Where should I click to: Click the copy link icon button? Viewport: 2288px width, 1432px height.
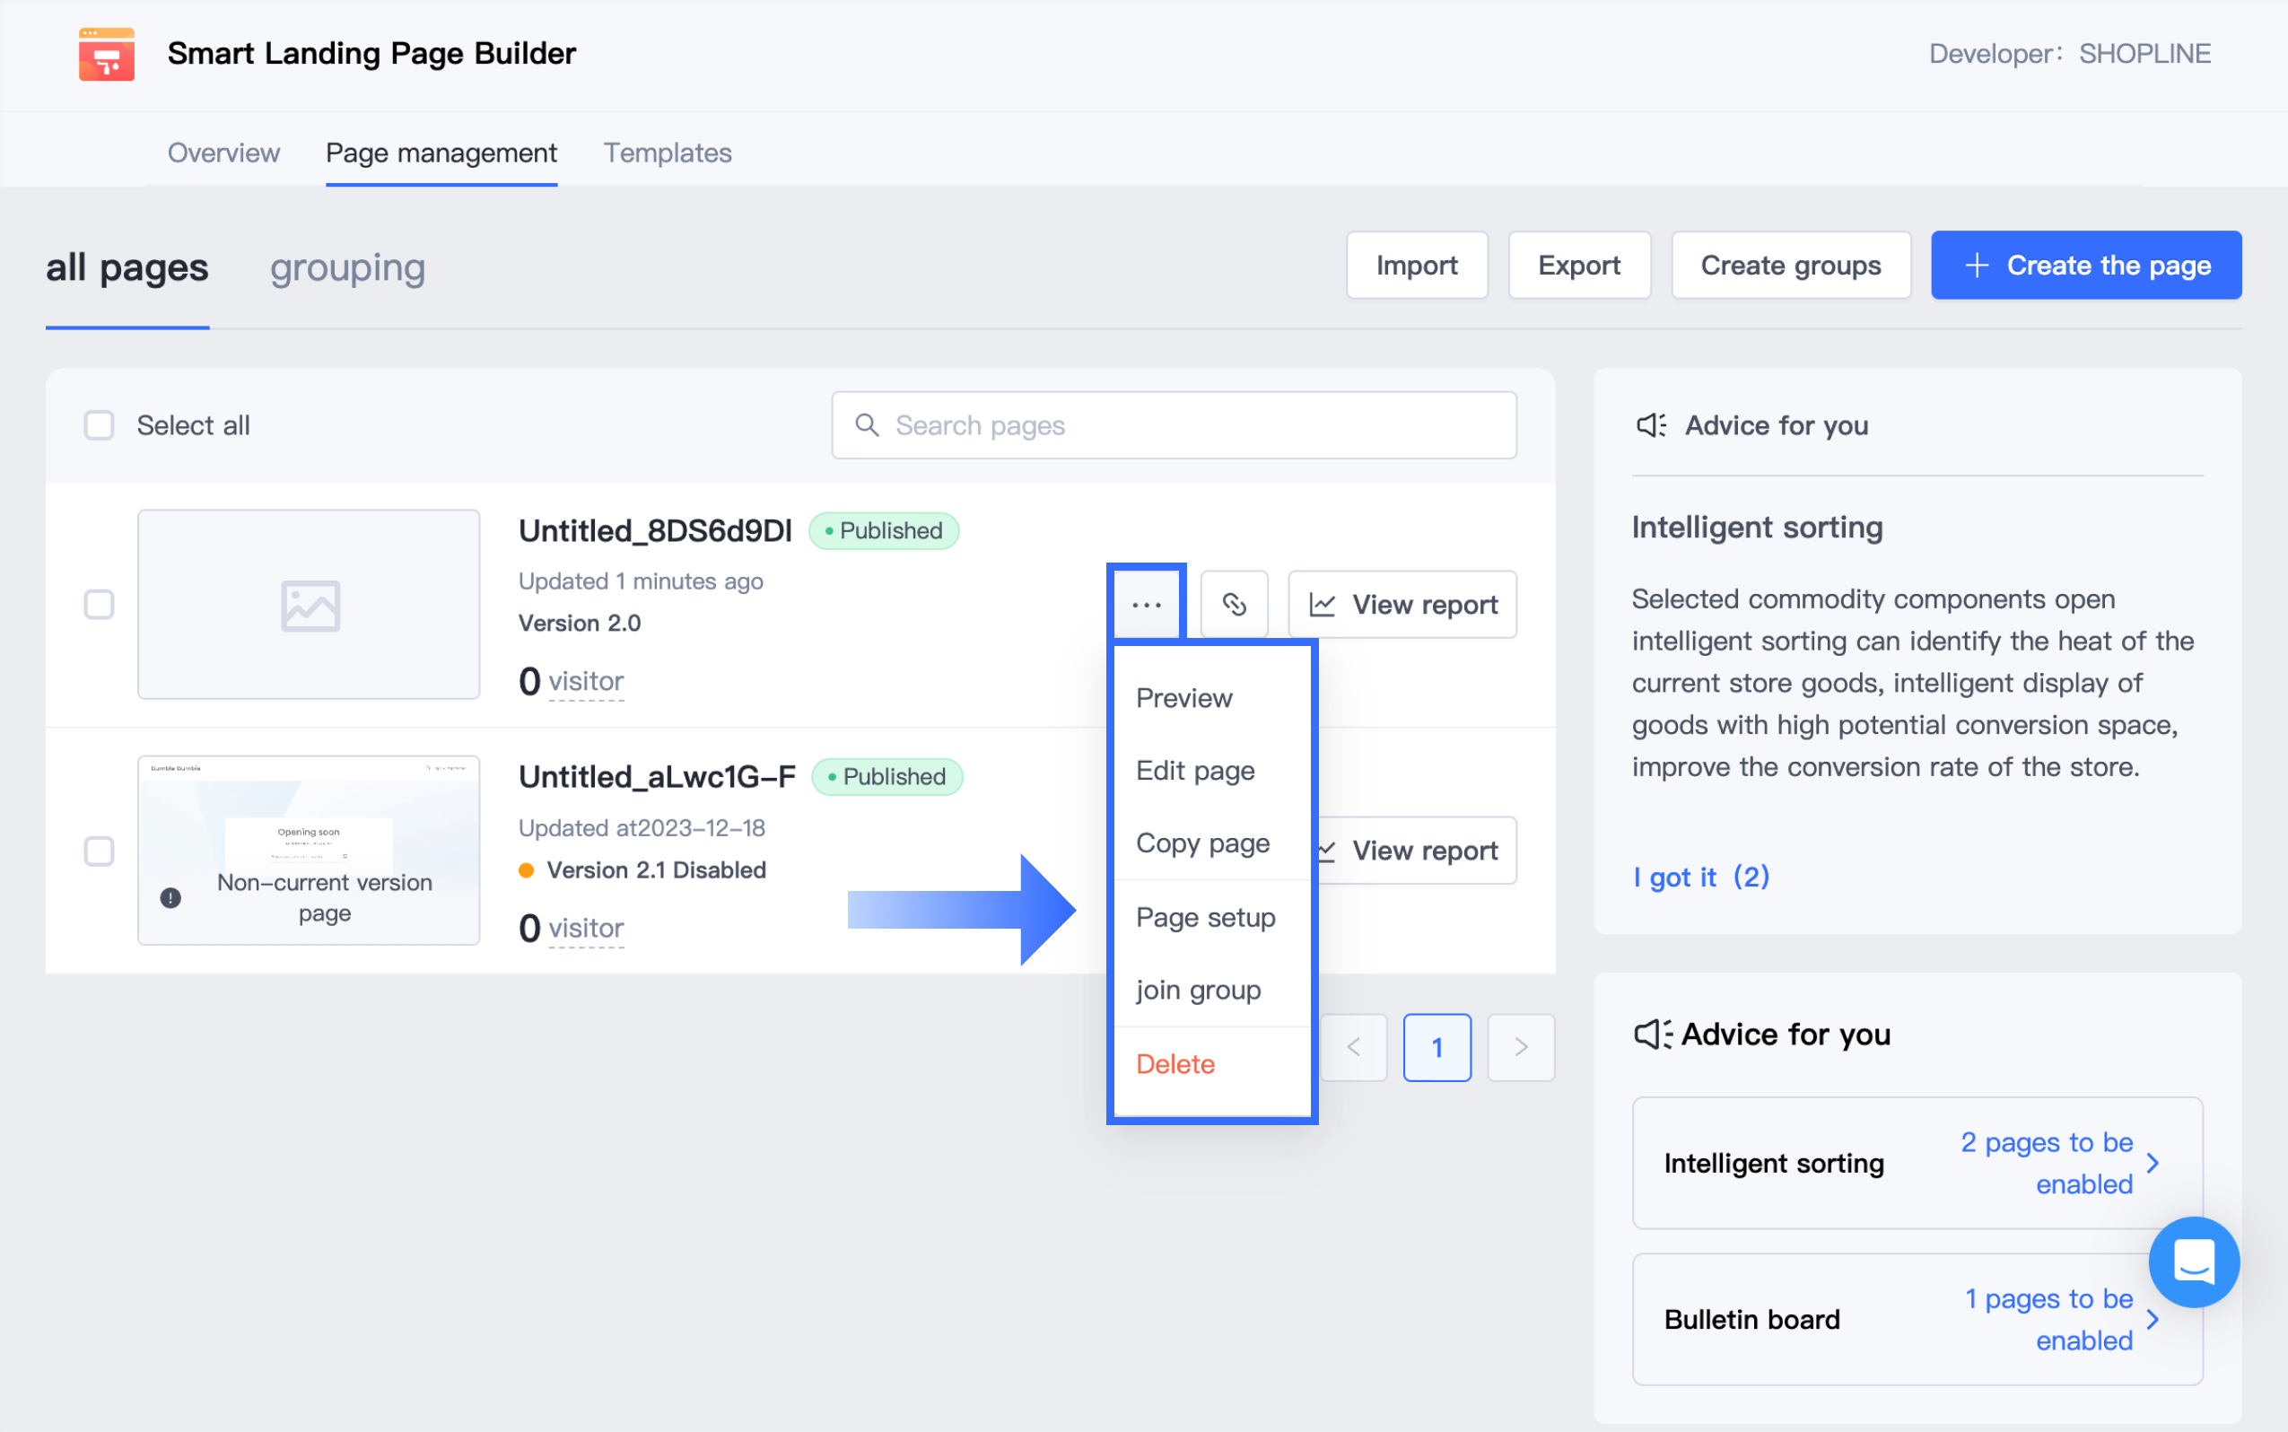pos(1234,604)
